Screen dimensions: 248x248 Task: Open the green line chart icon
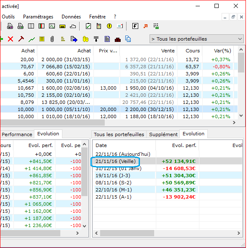pyautogui.click(x=31, y=39)
